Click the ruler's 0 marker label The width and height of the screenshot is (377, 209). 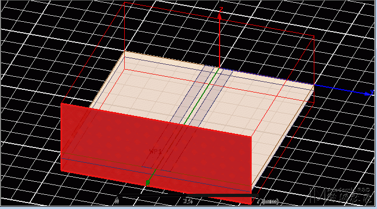[x=117, y=201]
